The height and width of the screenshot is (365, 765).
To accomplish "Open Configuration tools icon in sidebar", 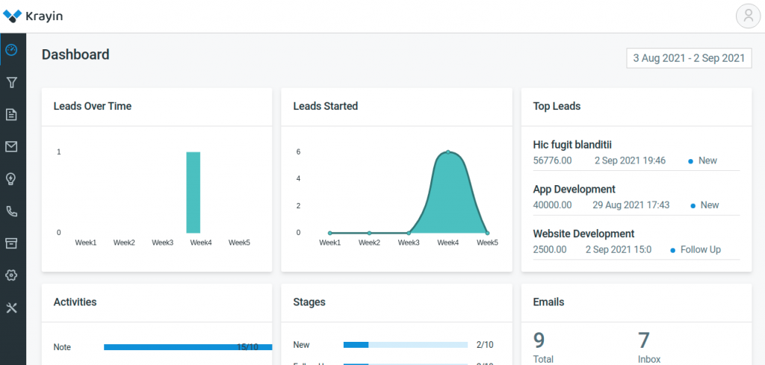I will [12, 308].
